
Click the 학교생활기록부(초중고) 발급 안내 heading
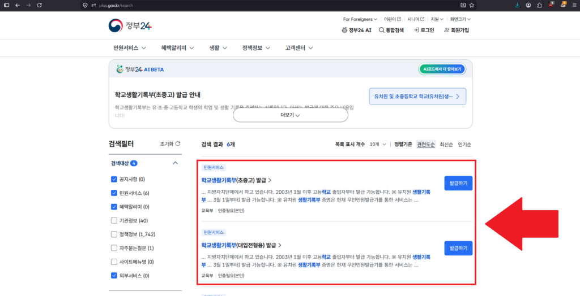click(157, 94)
